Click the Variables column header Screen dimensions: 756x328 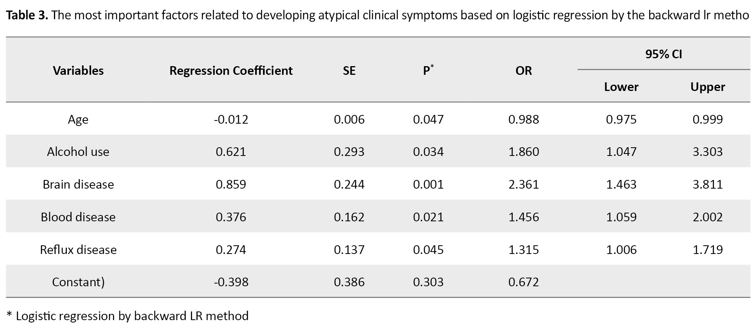point(78,70)
